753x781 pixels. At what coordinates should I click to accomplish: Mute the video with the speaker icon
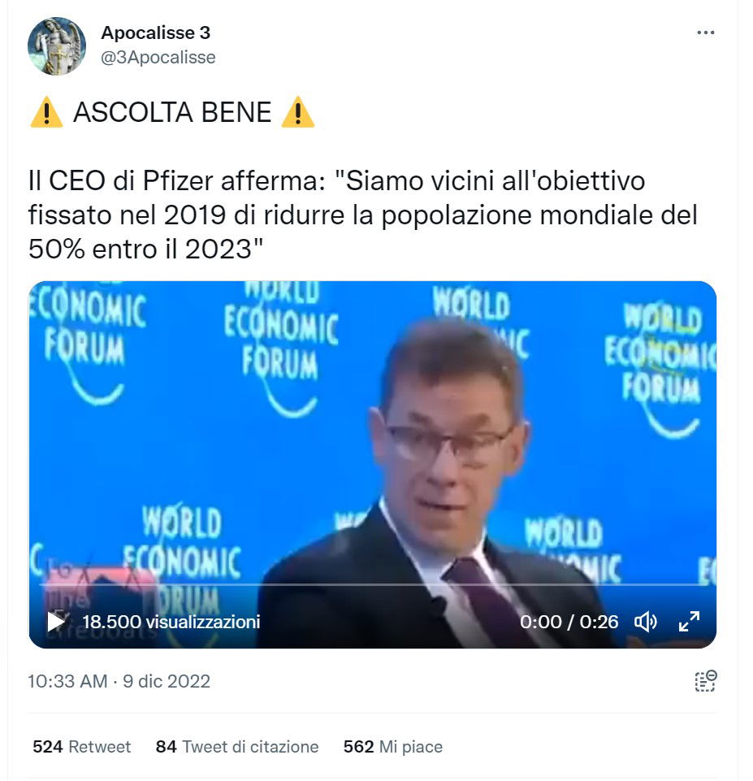tap(646, 622)
